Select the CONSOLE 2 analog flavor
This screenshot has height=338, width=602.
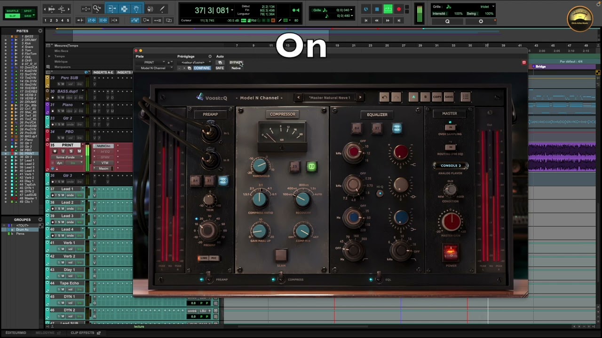tap(451, 166)
